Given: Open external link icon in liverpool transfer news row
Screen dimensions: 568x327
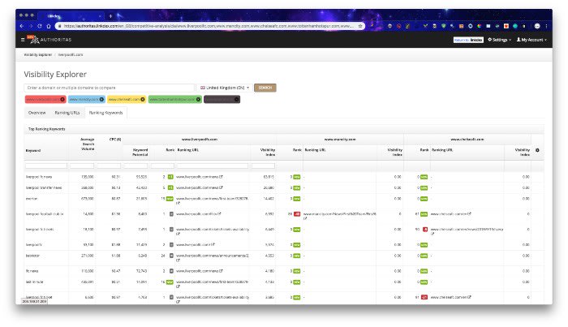Looking at the screenshot, I should [x=221, y=188].
